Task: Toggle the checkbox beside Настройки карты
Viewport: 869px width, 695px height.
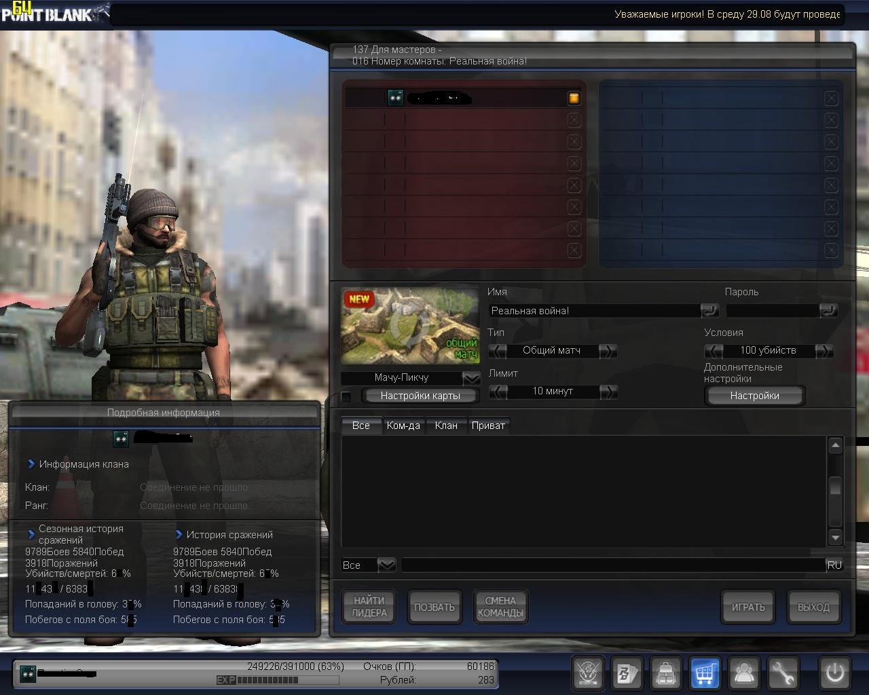Action: click(x=346, y=396)
